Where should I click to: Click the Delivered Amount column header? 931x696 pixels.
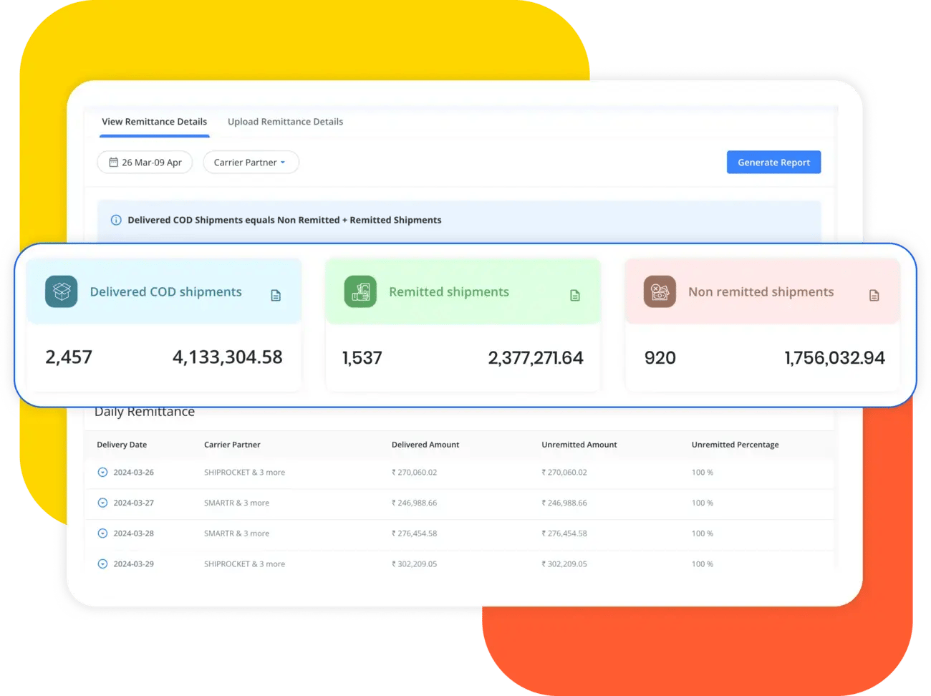click(x=425, y=445)
